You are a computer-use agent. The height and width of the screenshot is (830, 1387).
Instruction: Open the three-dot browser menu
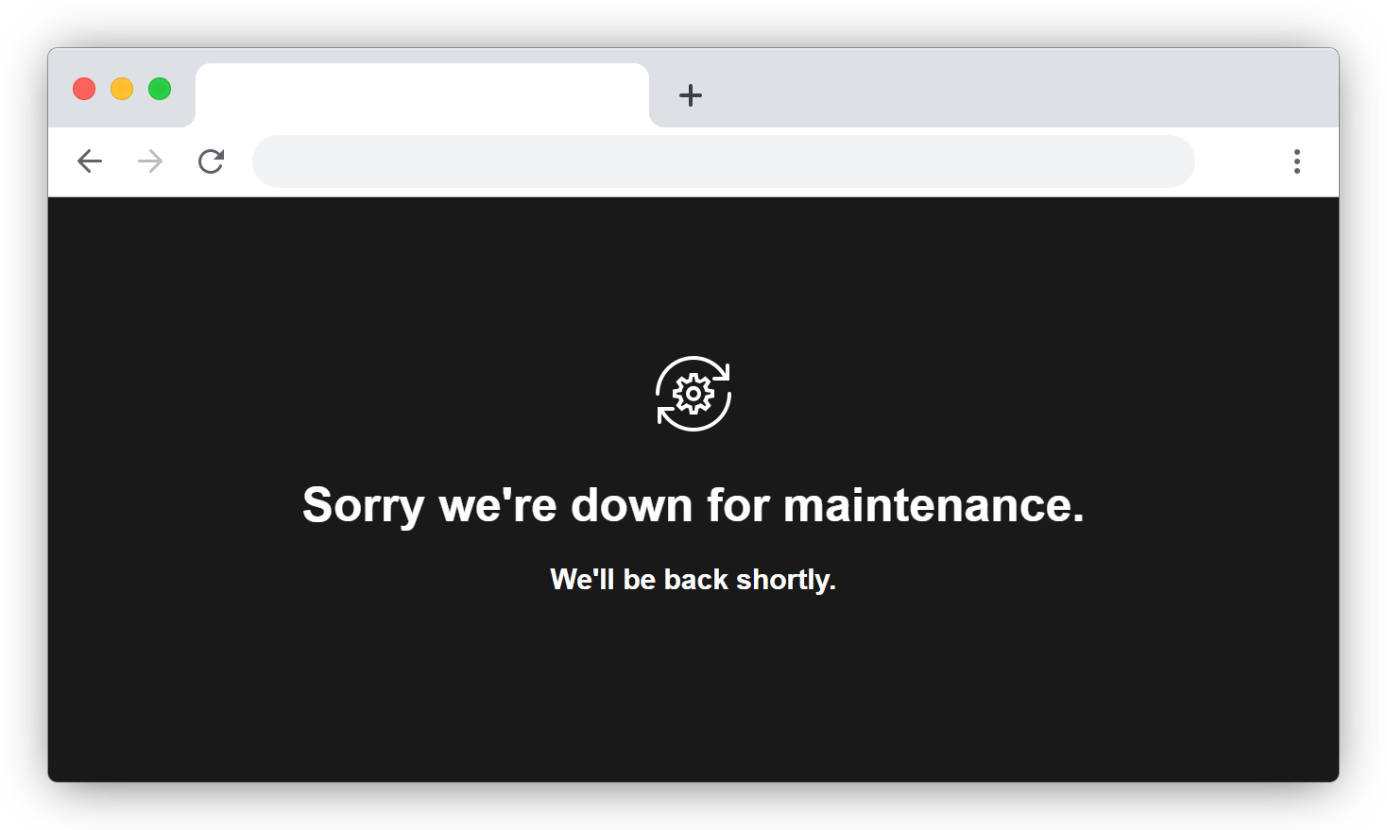(x=1296, y=161)
